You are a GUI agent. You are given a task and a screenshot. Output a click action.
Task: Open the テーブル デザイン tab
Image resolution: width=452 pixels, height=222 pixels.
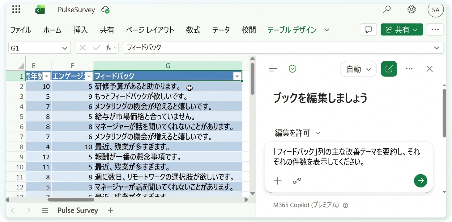click(x=292, y=30)
